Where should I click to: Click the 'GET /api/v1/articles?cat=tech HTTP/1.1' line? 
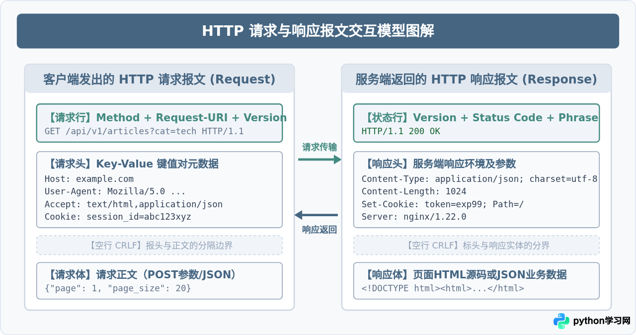[x=144, y=131]
